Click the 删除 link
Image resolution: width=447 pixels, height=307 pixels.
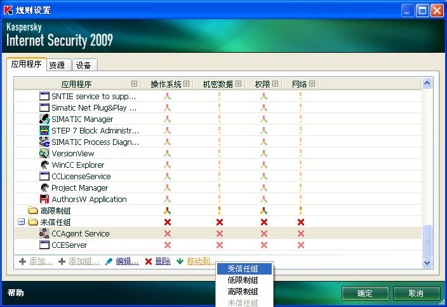pos(163,261)
